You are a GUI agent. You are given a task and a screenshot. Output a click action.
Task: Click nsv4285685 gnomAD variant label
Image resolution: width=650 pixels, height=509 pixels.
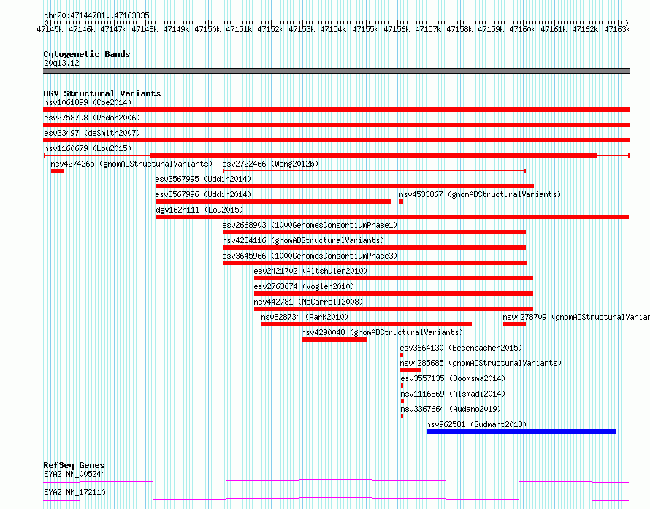(x=481, y=363)
